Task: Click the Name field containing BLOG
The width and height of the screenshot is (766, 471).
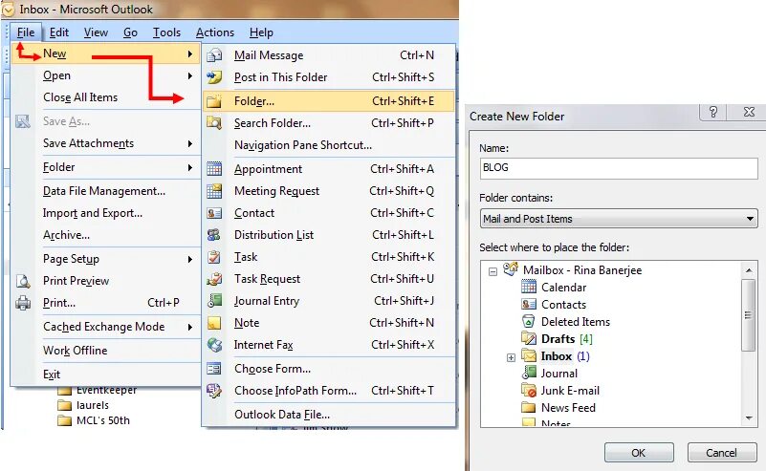Action: [619, 168]
